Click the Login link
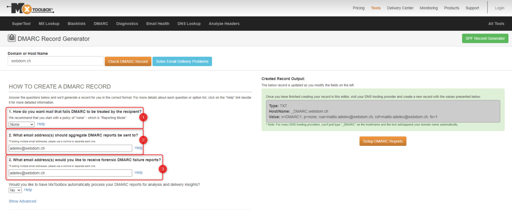Screen dimensions: 512x219 point(500,8)
